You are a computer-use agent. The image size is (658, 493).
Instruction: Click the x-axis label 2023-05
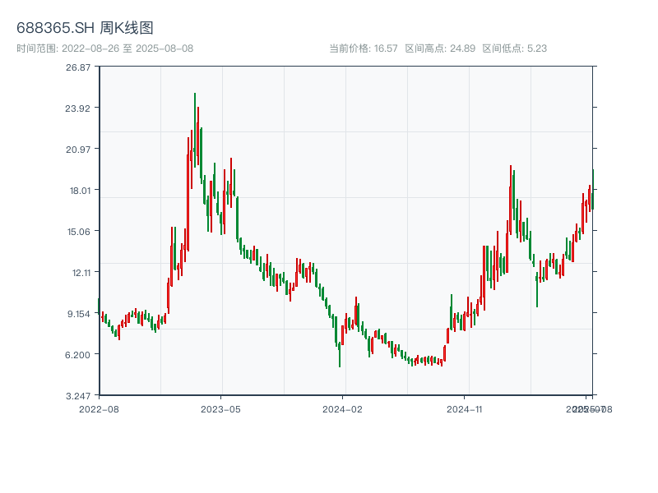click(x=220, y=409)
